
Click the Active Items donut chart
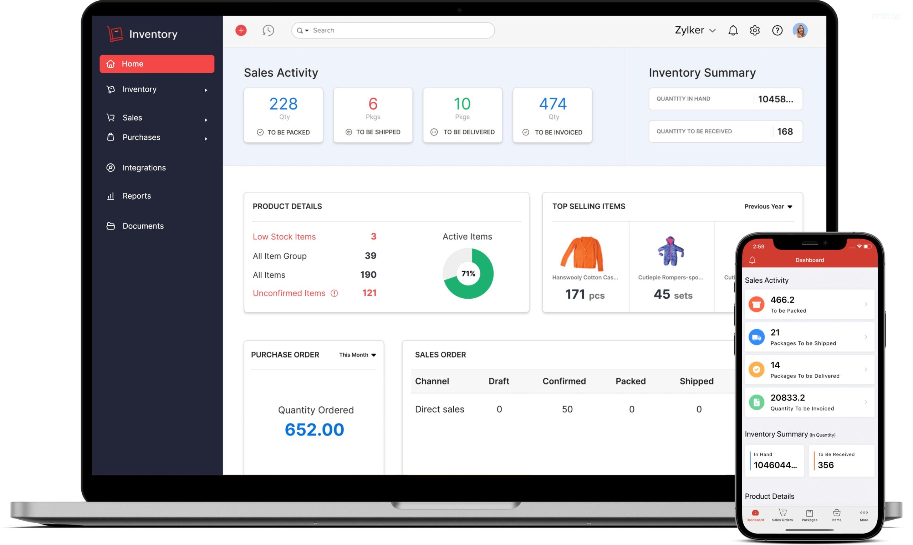pos(468,274)
